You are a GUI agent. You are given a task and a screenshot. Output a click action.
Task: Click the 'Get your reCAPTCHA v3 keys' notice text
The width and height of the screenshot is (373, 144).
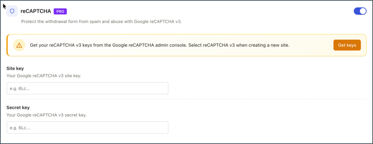point(160,45)
